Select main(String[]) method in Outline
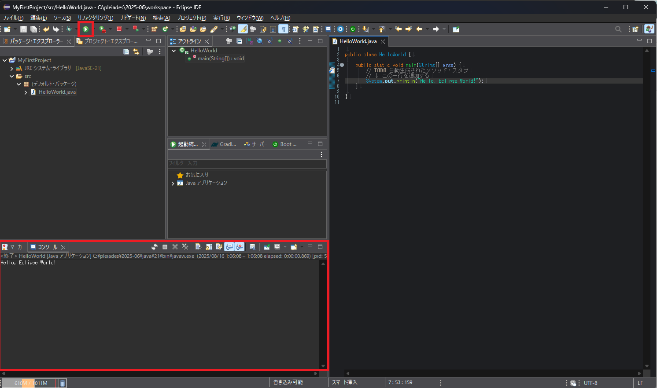This screenshot has height=388, width=657. click(220, 59)
